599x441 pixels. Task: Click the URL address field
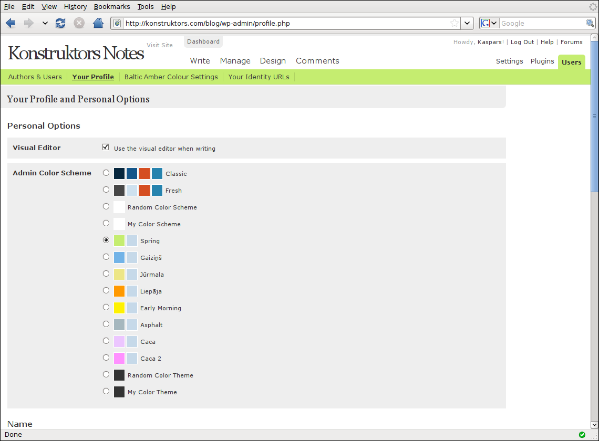pos(286,23)
